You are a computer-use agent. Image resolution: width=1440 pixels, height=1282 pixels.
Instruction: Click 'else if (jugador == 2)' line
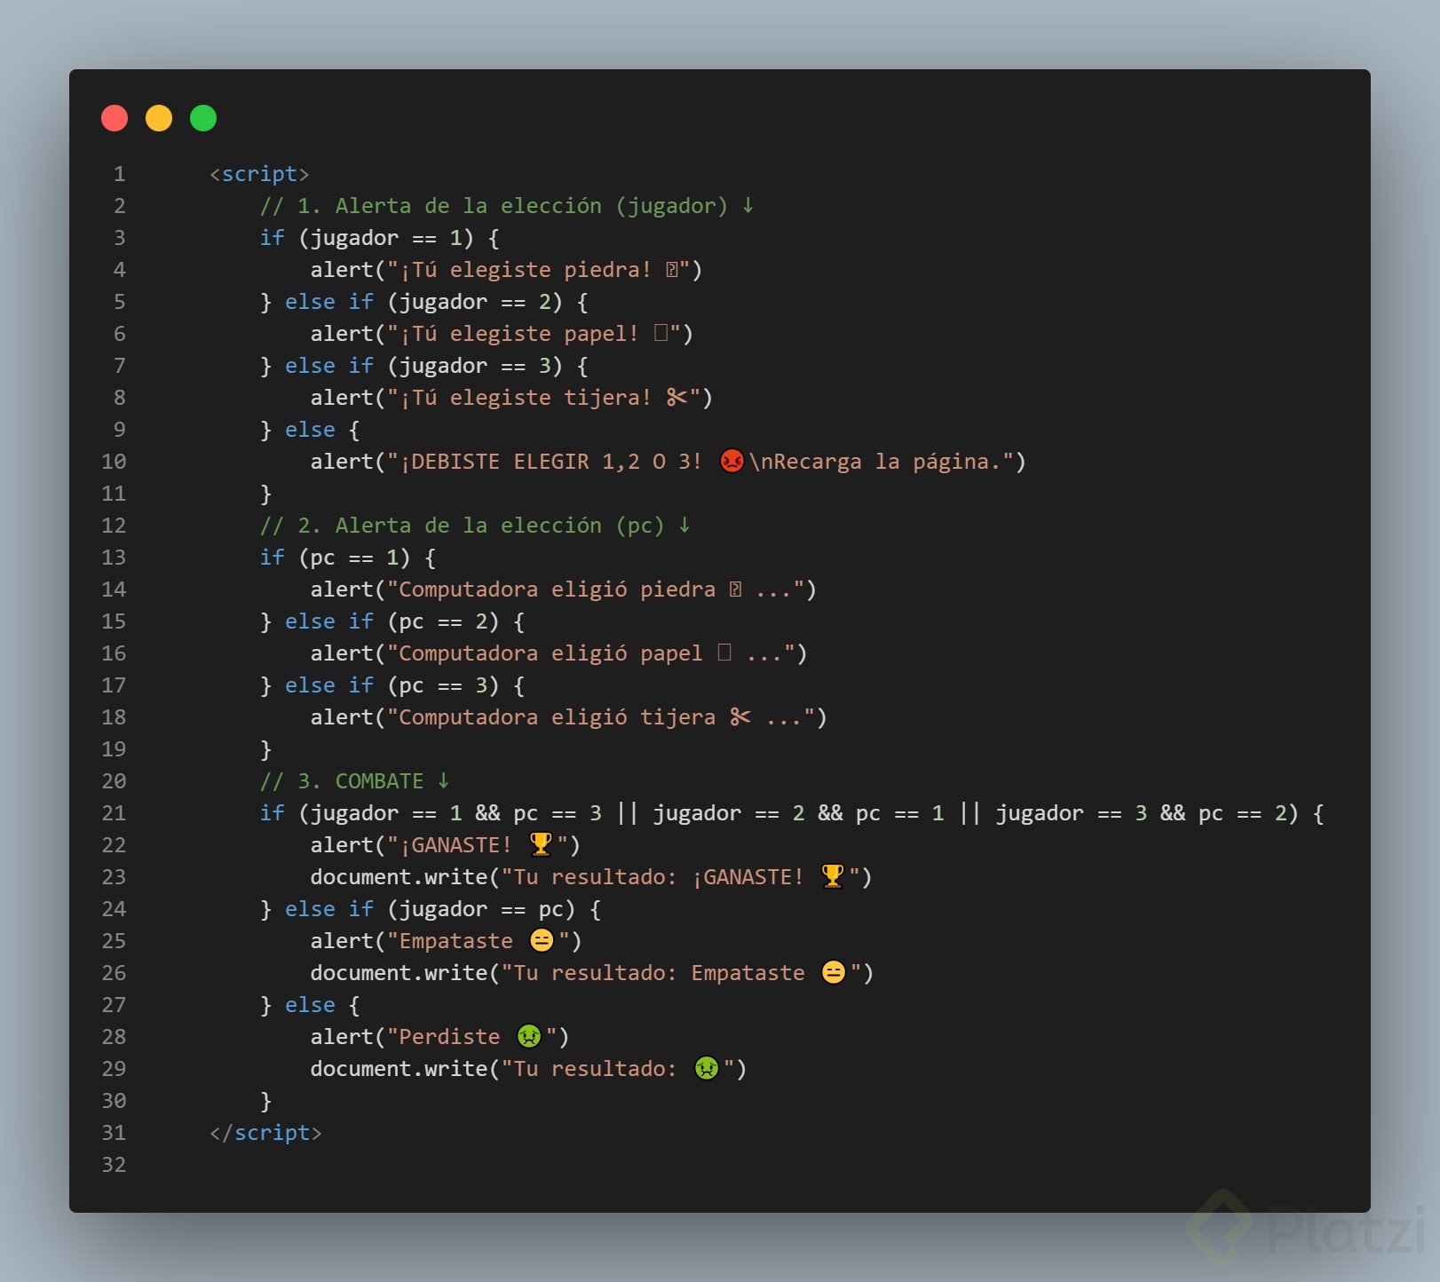pos(423,302)
